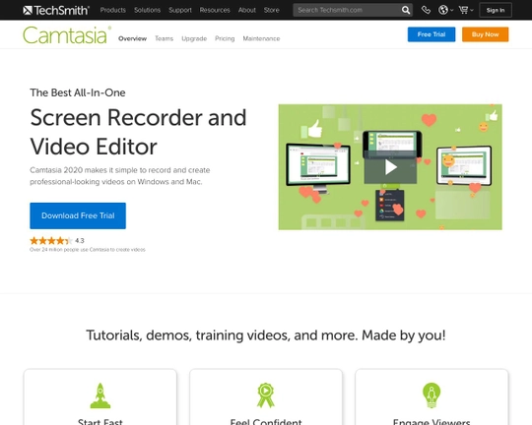This screenshot has height=425, width=532.
Task: Open the Solutions menu
Action: [x=147, y=10]
